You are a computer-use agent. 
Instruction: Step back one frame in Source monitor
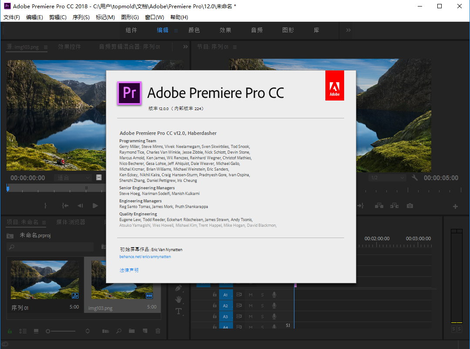pyautogui.click(x=80, y=206)
